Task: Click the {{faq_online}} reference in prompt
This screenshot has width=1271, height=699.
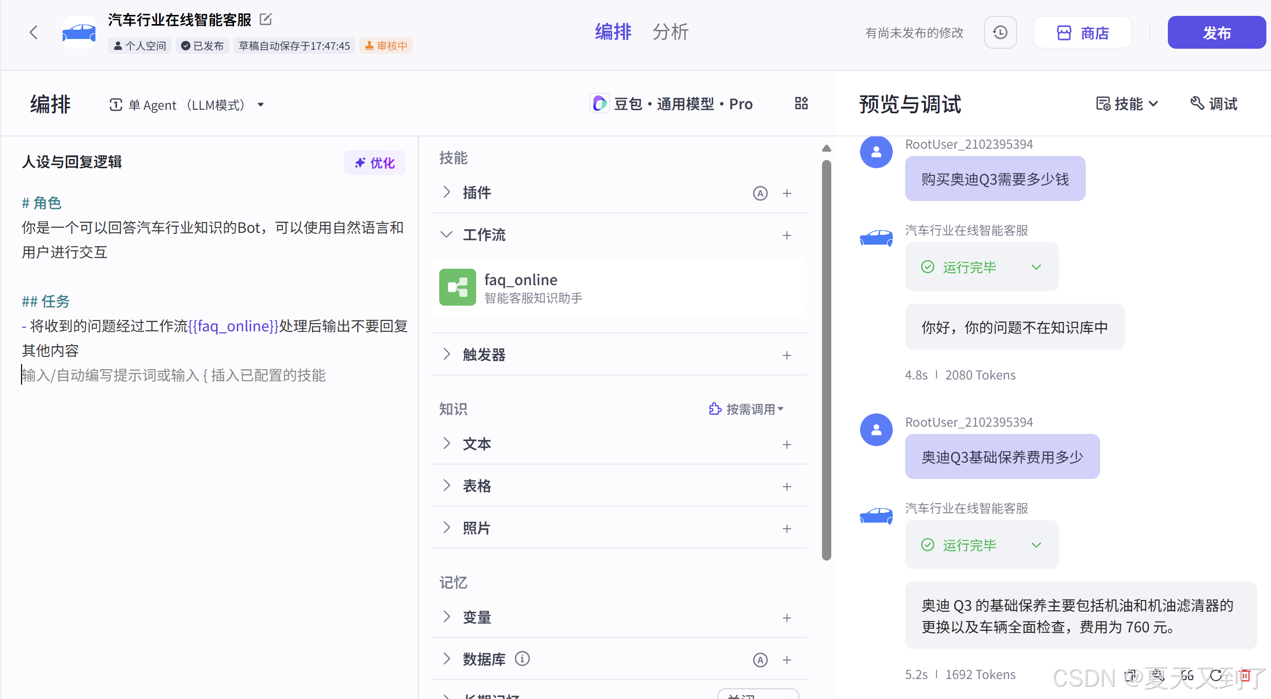Action: [233, 326]
